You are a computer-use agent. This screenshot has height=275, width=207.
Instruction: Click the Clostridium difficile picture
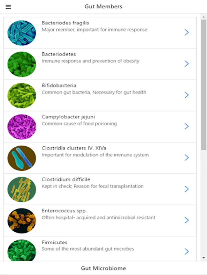click(x=22, y=189)
